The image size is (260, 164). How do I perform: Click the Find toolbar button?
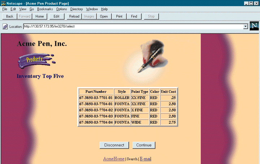[134, 16]
